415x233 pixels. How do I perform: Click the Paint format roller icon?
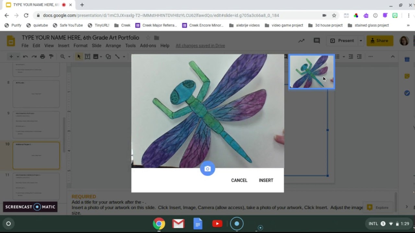tap(51, 57)
